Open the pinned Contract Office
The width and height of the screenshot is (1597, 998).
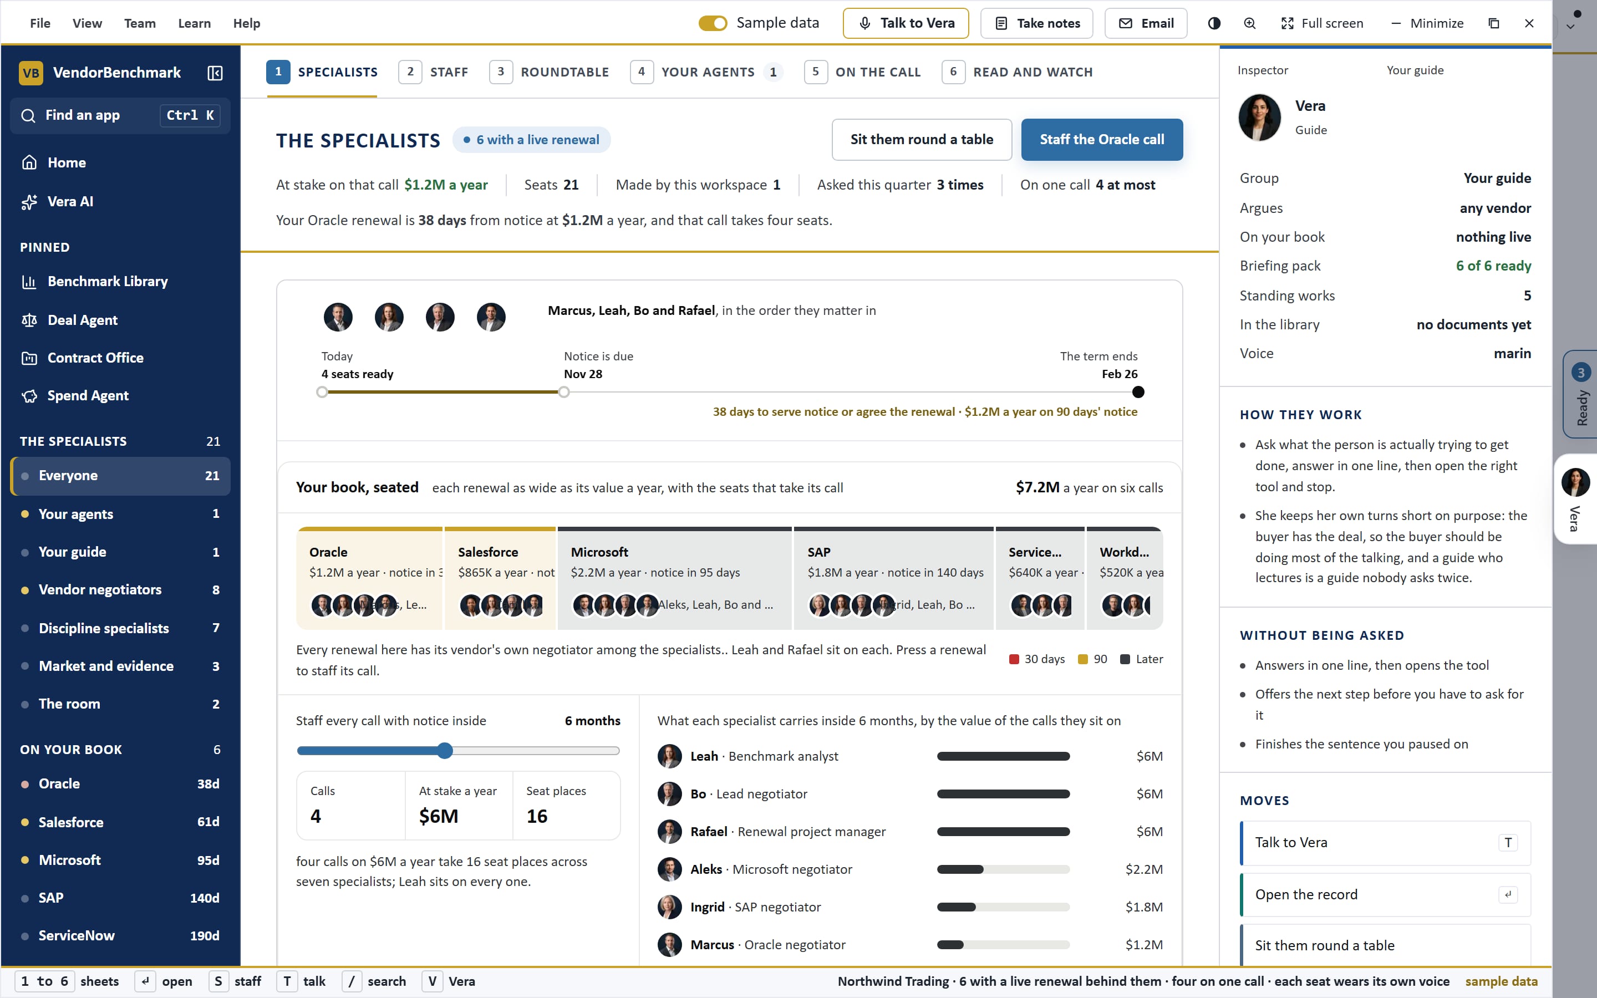pos(120,358)
